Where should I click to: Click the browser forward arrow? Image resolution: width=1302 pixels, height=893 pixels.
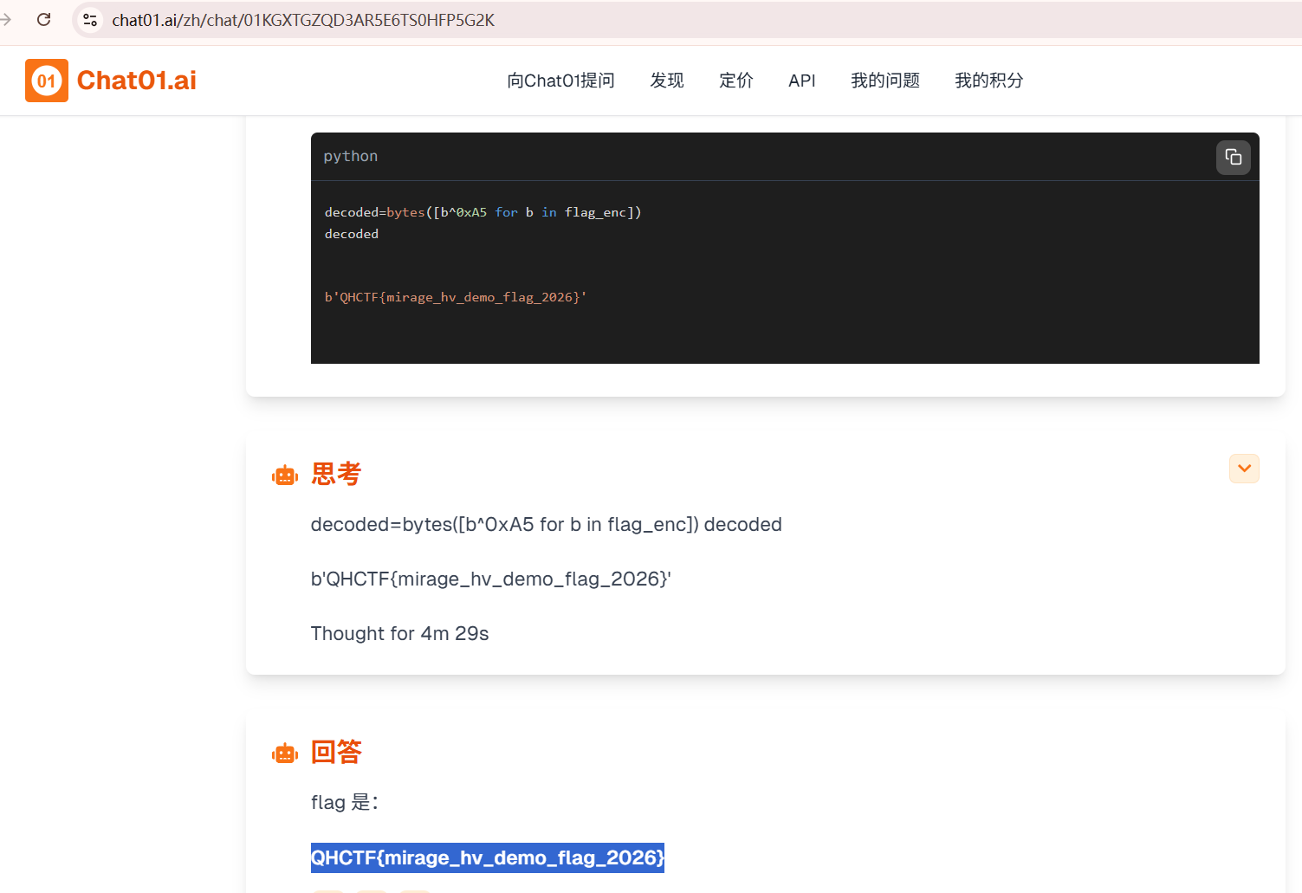[x=6, y=19]
